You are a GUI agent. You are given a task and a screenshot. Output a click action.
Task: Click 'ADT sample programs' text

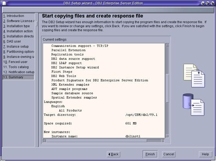coord(69,89)
